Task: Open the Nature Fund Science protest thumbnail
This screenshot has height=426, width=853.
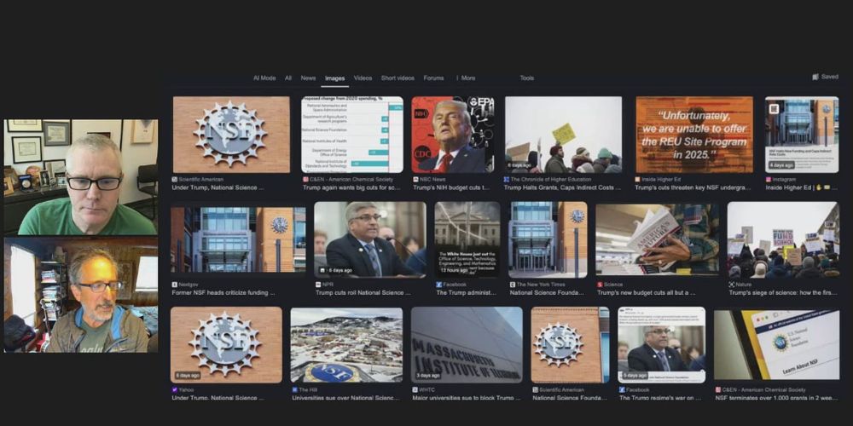Action: [783, 239]
